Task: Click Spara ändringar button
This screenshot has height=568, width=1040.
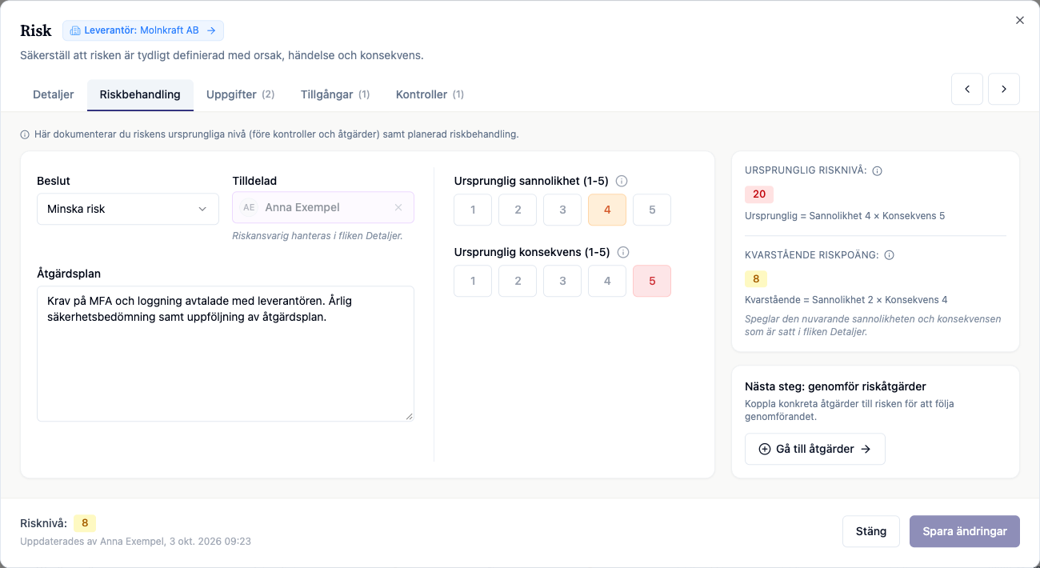Action: 965,531
